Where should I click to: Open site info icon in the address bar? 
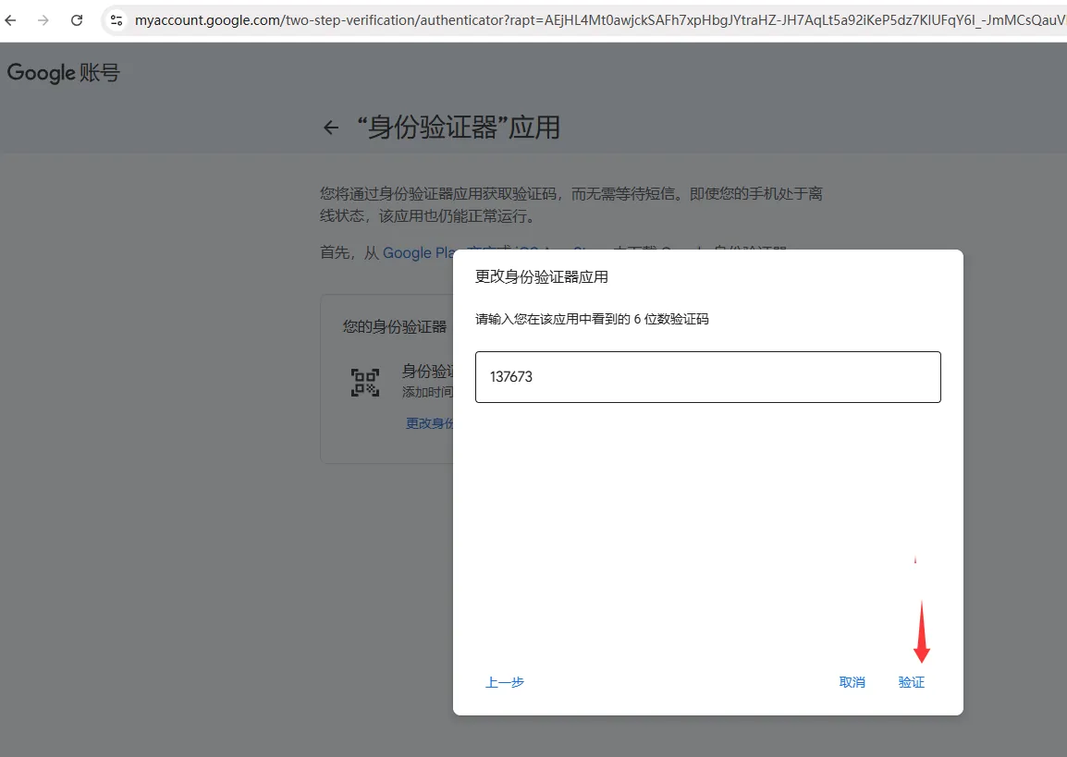pyautogui.click(x=117, y=20)
